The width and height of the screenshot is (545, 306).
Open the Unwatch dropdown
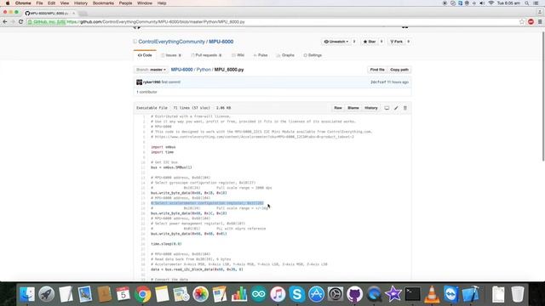pos(336,42)
